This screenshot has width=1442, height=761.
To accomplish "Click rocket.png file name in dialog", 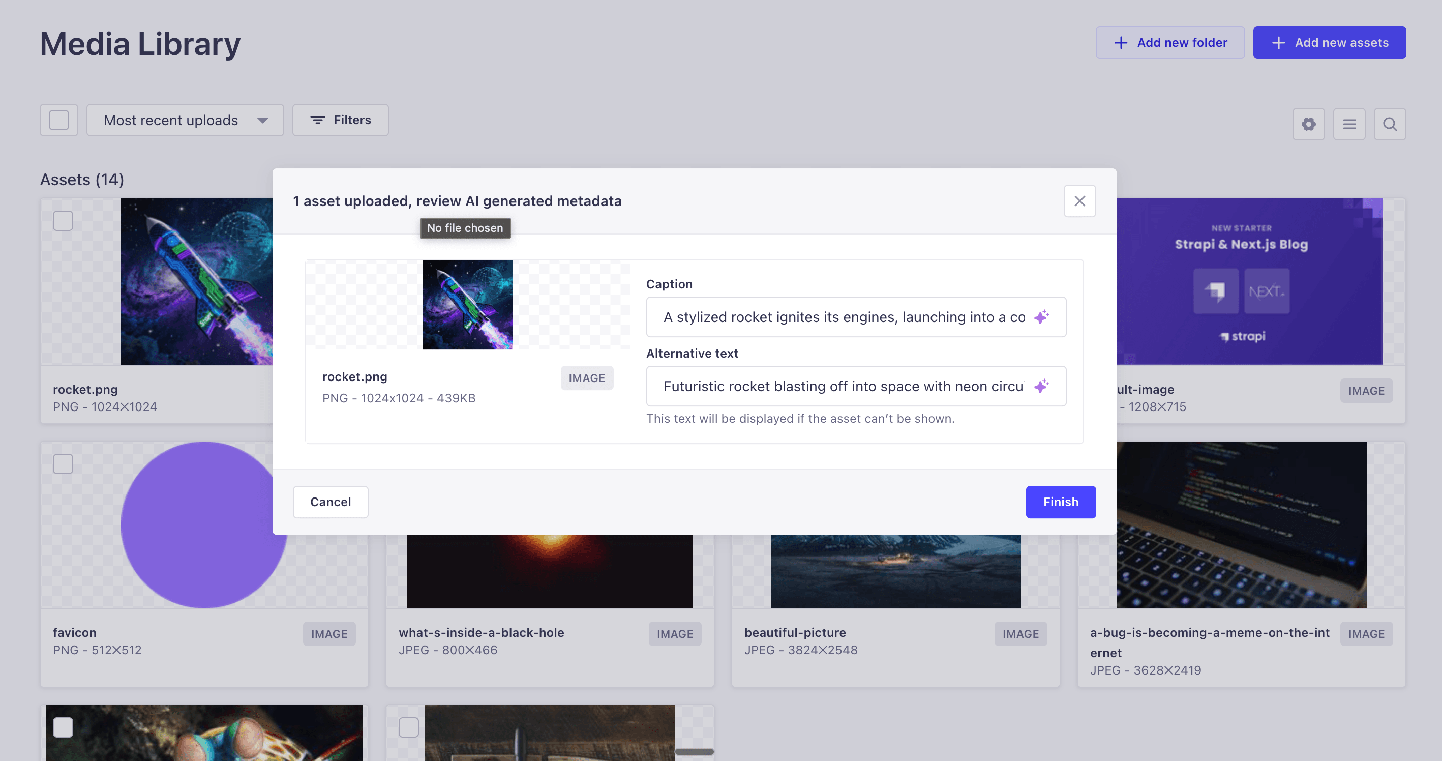I will coord(354,377).
